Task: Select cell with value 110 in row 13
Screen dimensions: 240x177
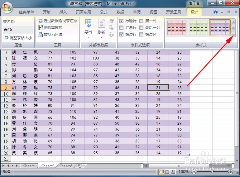Action: (x=73, y=111)
